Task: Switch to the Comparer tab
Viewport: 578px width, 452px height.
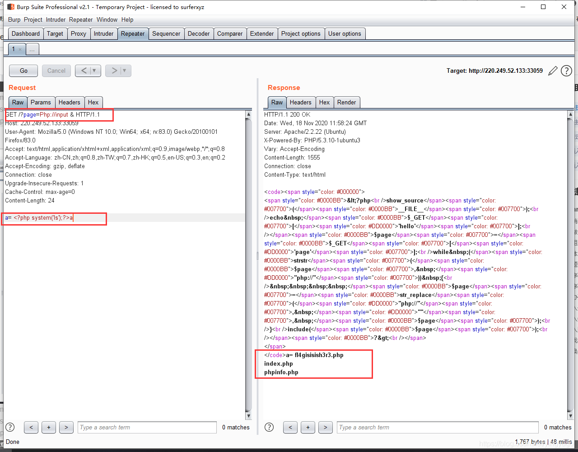Action: (x=230, y=33)
